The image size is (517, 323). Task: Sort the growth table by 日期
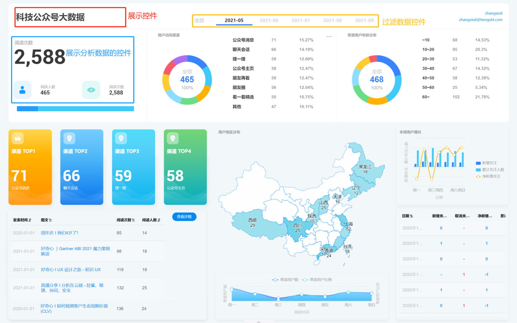[407, 216]
